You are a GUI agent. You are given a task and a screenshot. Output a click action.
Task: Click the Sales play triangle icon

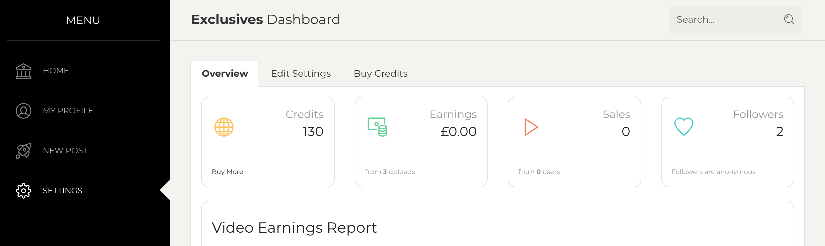coord(531,127)
